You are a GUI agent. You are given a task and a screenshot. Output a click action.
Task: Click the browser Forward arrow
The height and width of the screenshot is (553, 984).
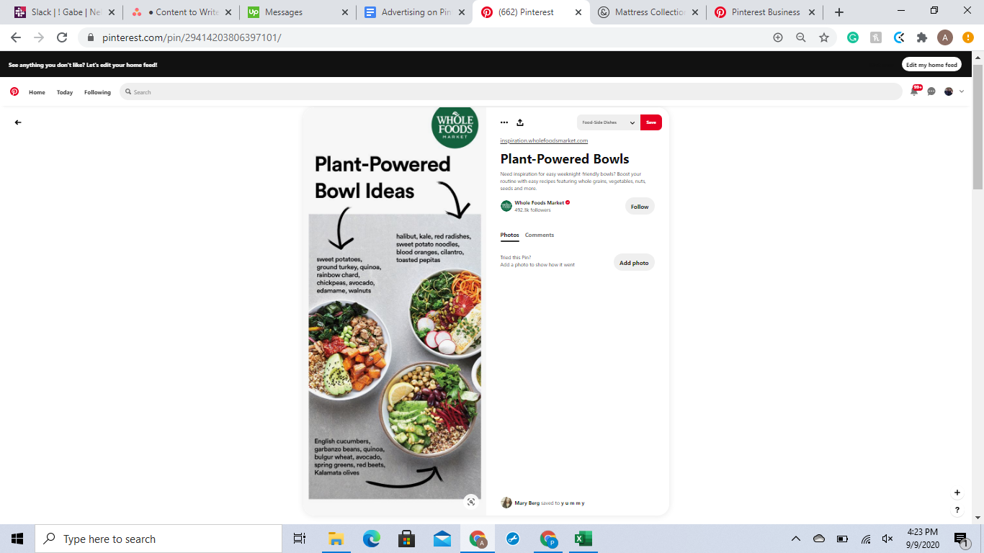coord(39,37)
